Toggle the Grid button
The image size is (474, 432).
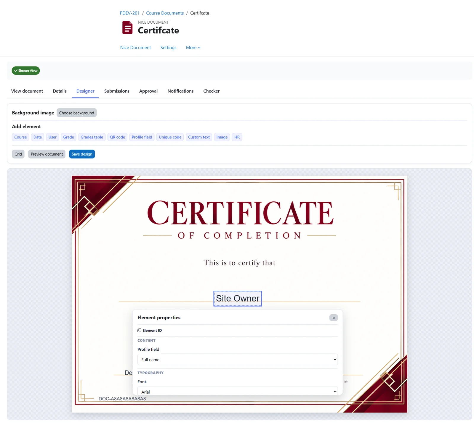pos(18,154)
